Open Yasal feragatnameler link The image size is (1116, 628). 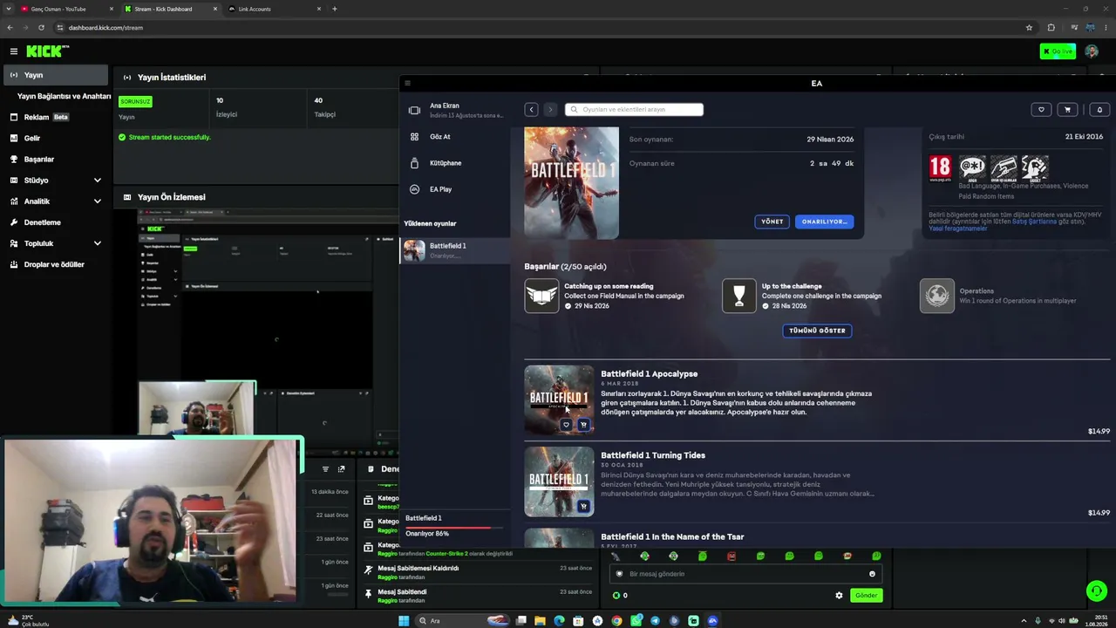(958, 229)
